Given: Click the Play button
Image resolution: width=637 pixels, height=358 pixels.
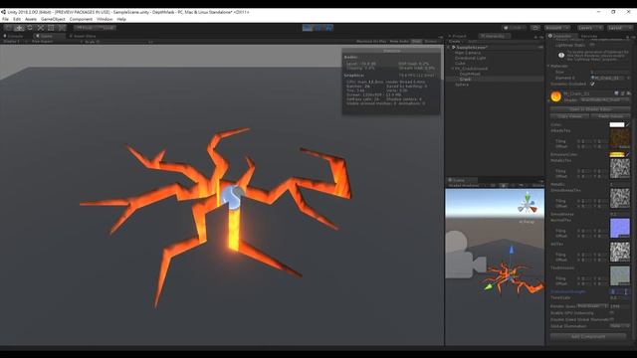Looking at the screenshot, I should [x=308, y=28].
